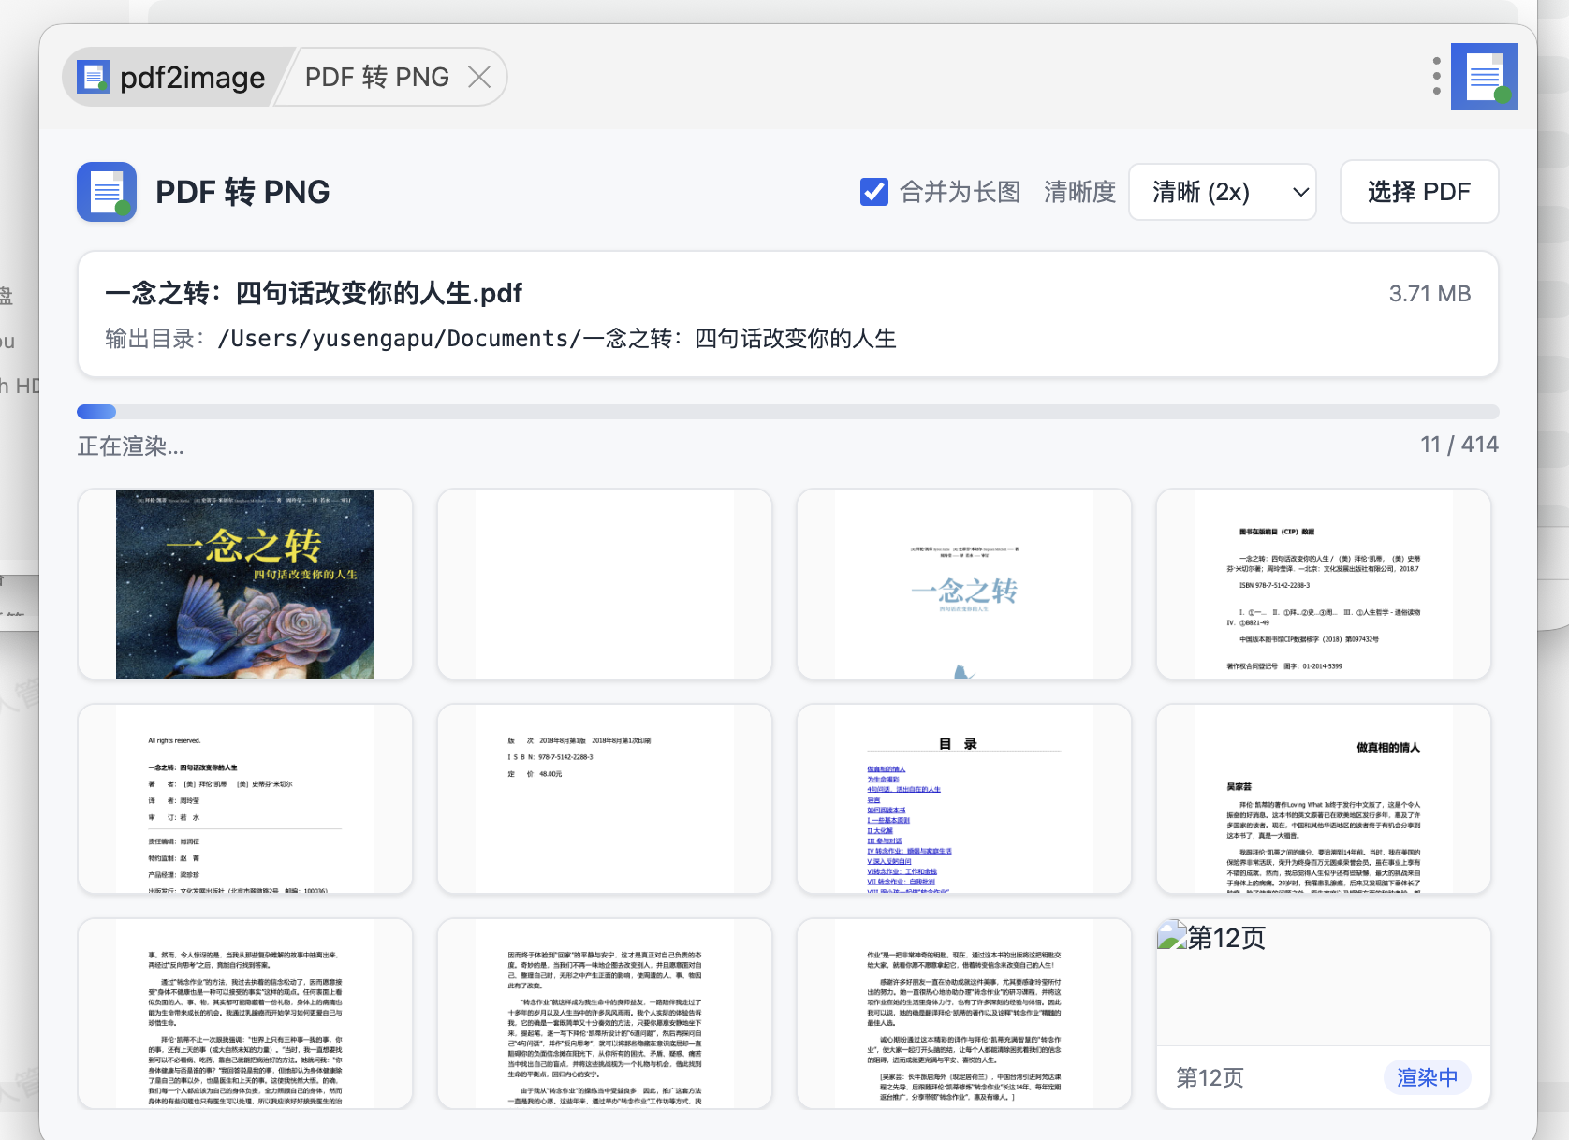Toggle the 合并为长图 checkbox
The width and height of the screenshot is (1569, 1140).
click(x=874, y=192)
